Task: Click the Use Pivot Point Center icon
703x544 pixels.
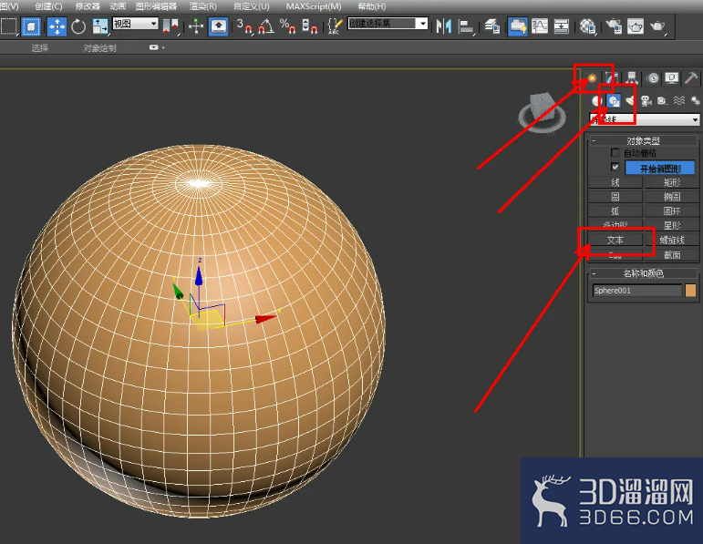Action: [x=171, y=26]
